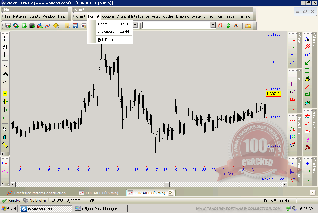
Task: Choose Indicators from the Format menu
Action: pos(106,31)
